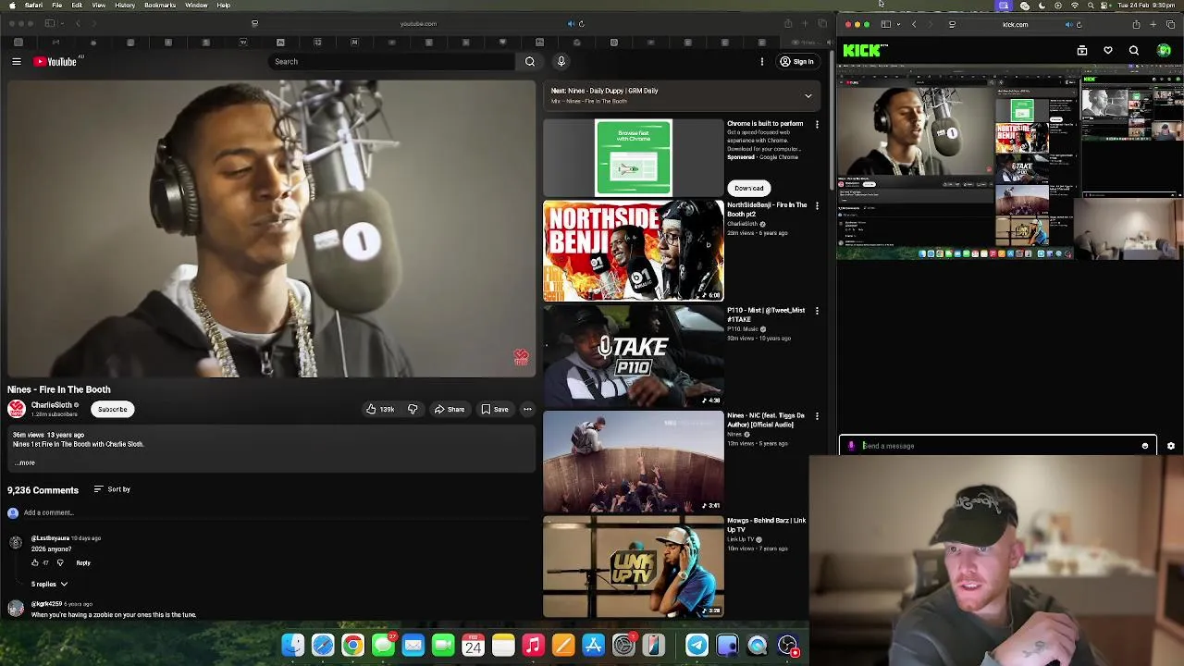Image resolution: width=1184 pixels, height=666 pixels.
Task: Open the Bookmarks menu
Action: click(160, 6)
